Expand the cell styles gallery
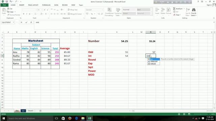Screen dimensions: 216x121 coord(152,14)
